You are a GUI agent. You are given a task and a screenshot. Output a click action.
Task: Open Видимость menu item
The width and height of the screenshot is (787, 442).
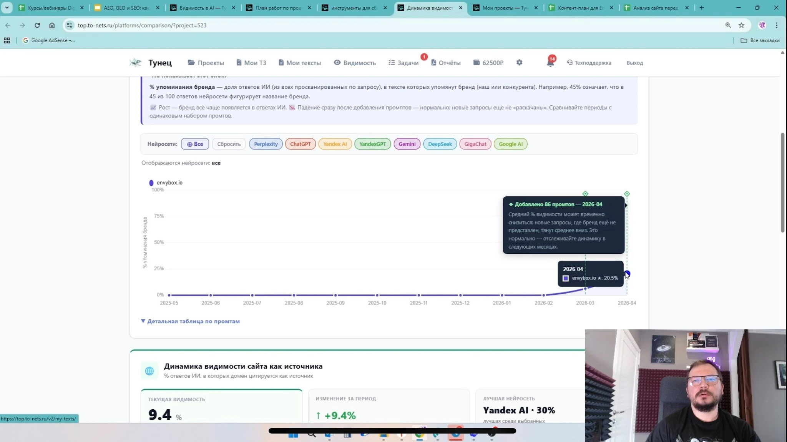coord(355,63)
